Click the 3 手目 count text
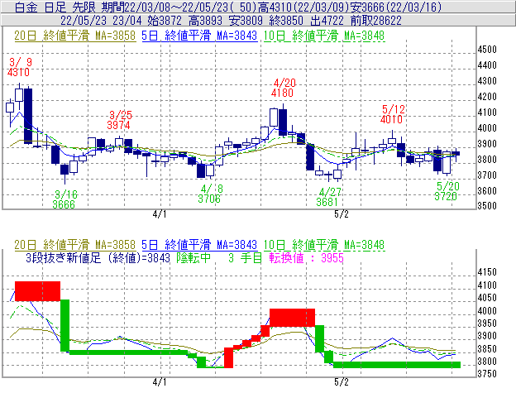This screenshot has height=393, width=516. coord(245,257)
